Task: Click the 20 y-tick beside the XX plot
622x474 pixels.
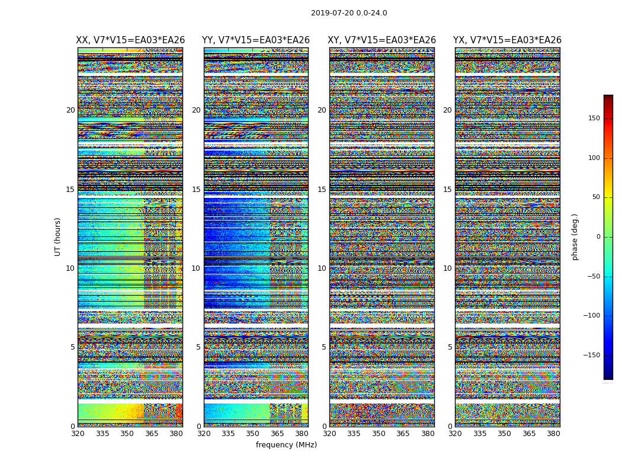Action: tap(70, 110)
